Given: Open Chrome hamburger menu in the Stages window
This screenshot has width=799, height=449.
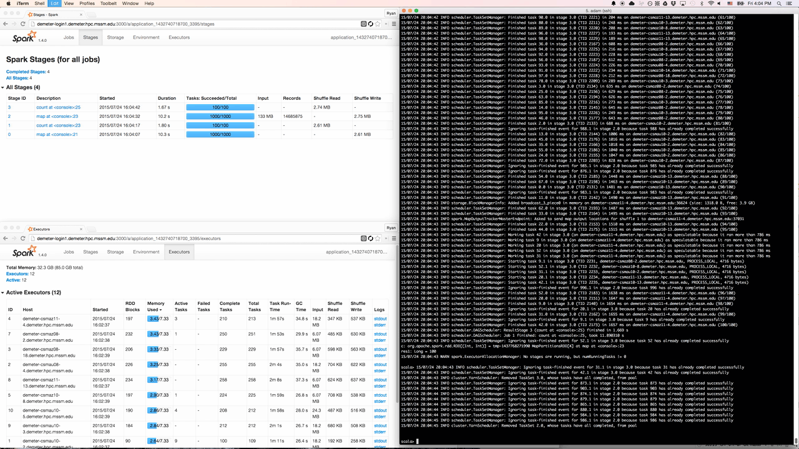Looking at the screenshot, I should tap(394, 24).
